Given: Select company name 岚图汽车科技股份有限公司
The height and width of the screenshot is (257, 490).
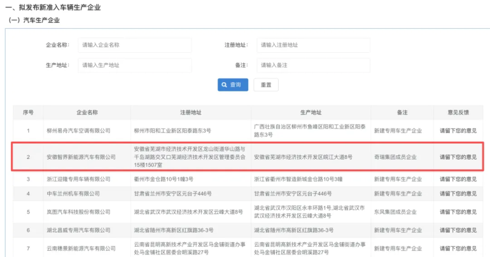Looking at the screenshot, I should click(x=78, y=212).
